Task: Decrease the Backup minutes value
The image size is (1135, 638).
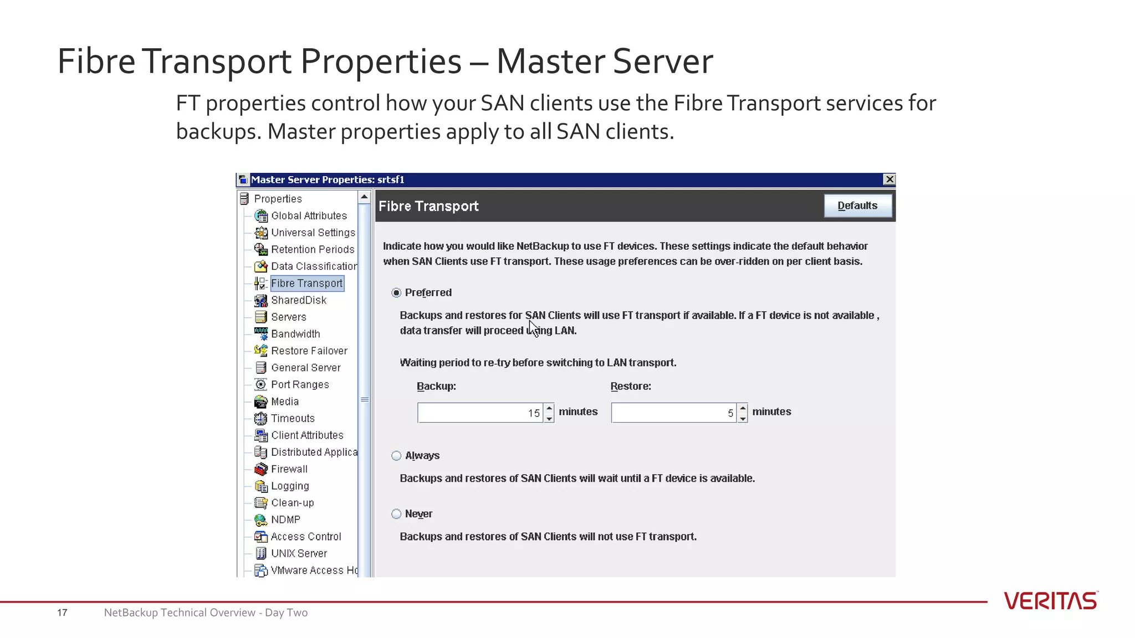Action: point(549,418)
